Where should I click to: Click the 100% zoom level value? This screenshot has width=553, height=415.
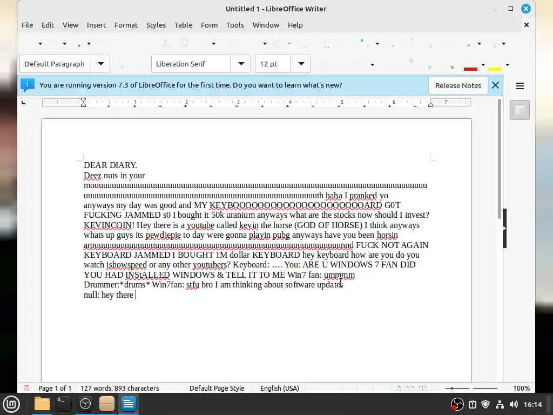pyautogui.click(x=521, y=388)
